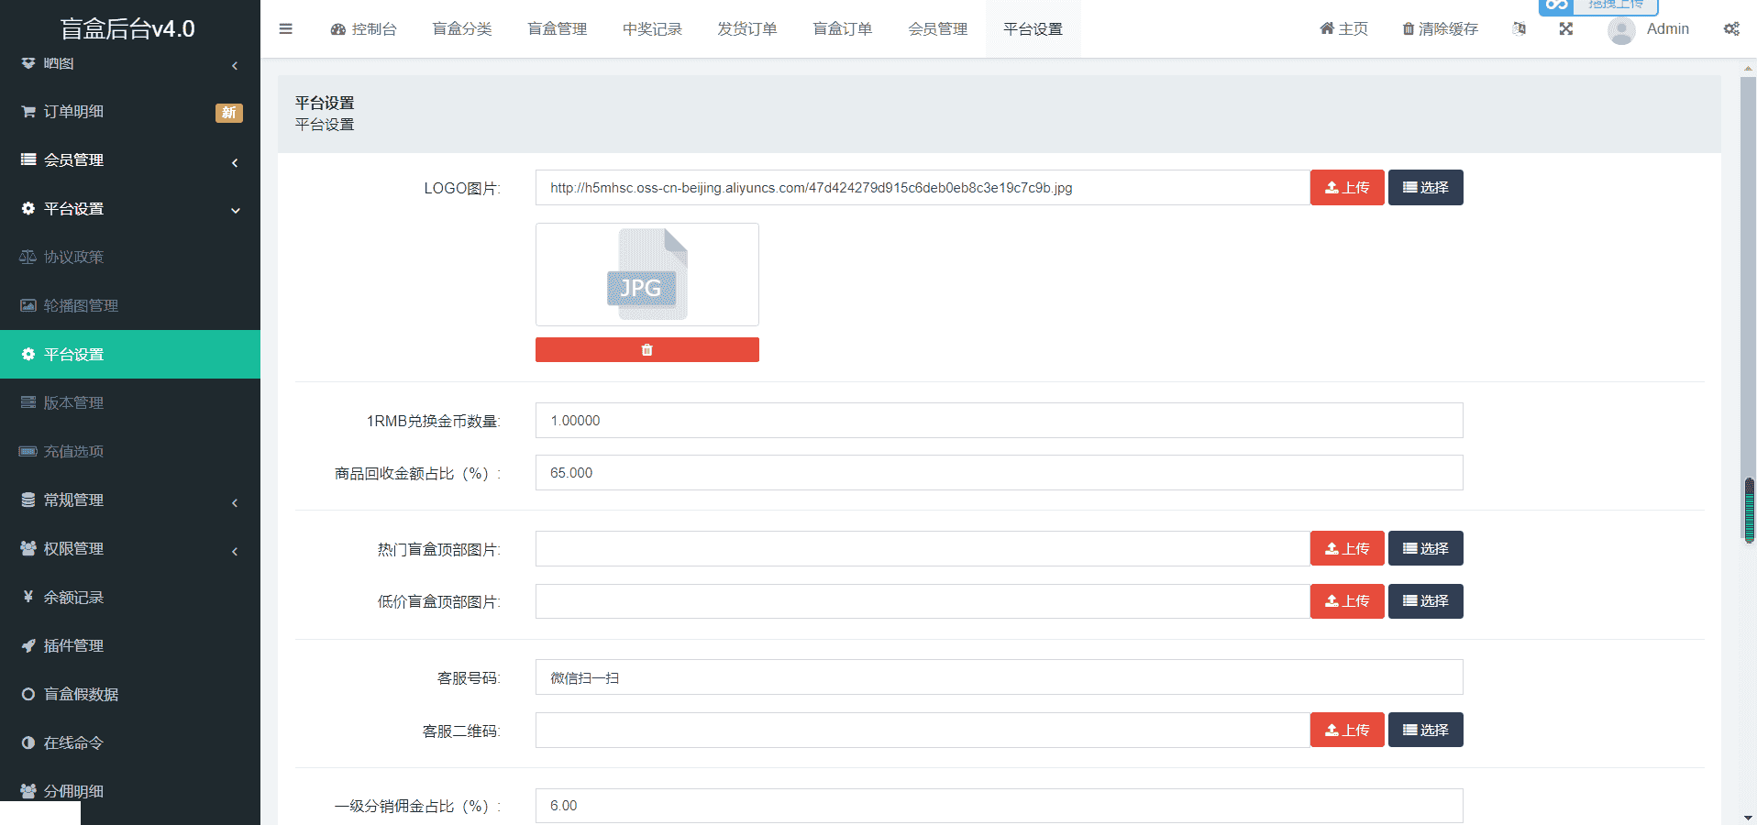Click the fullscreen expand icon in header
The image size is (1757, 825).
tap(1565, 29)
